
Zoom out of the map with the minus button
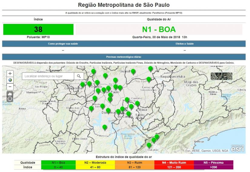[10, 87]
